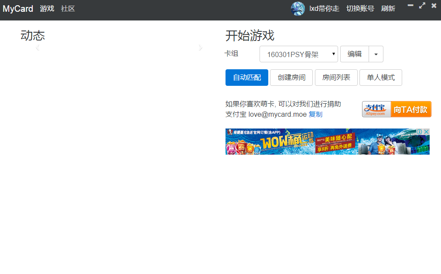Click 刷新 to refresh the page

point(388,8)
